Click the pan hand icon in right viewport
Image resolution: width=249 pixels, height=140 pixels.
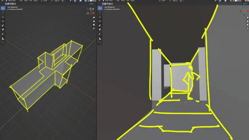[247, 21]
